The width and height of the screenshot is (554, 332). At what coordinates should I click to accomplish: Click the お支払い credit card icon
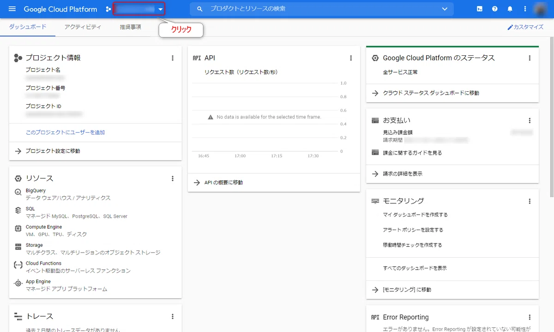[x=375, y=121]
